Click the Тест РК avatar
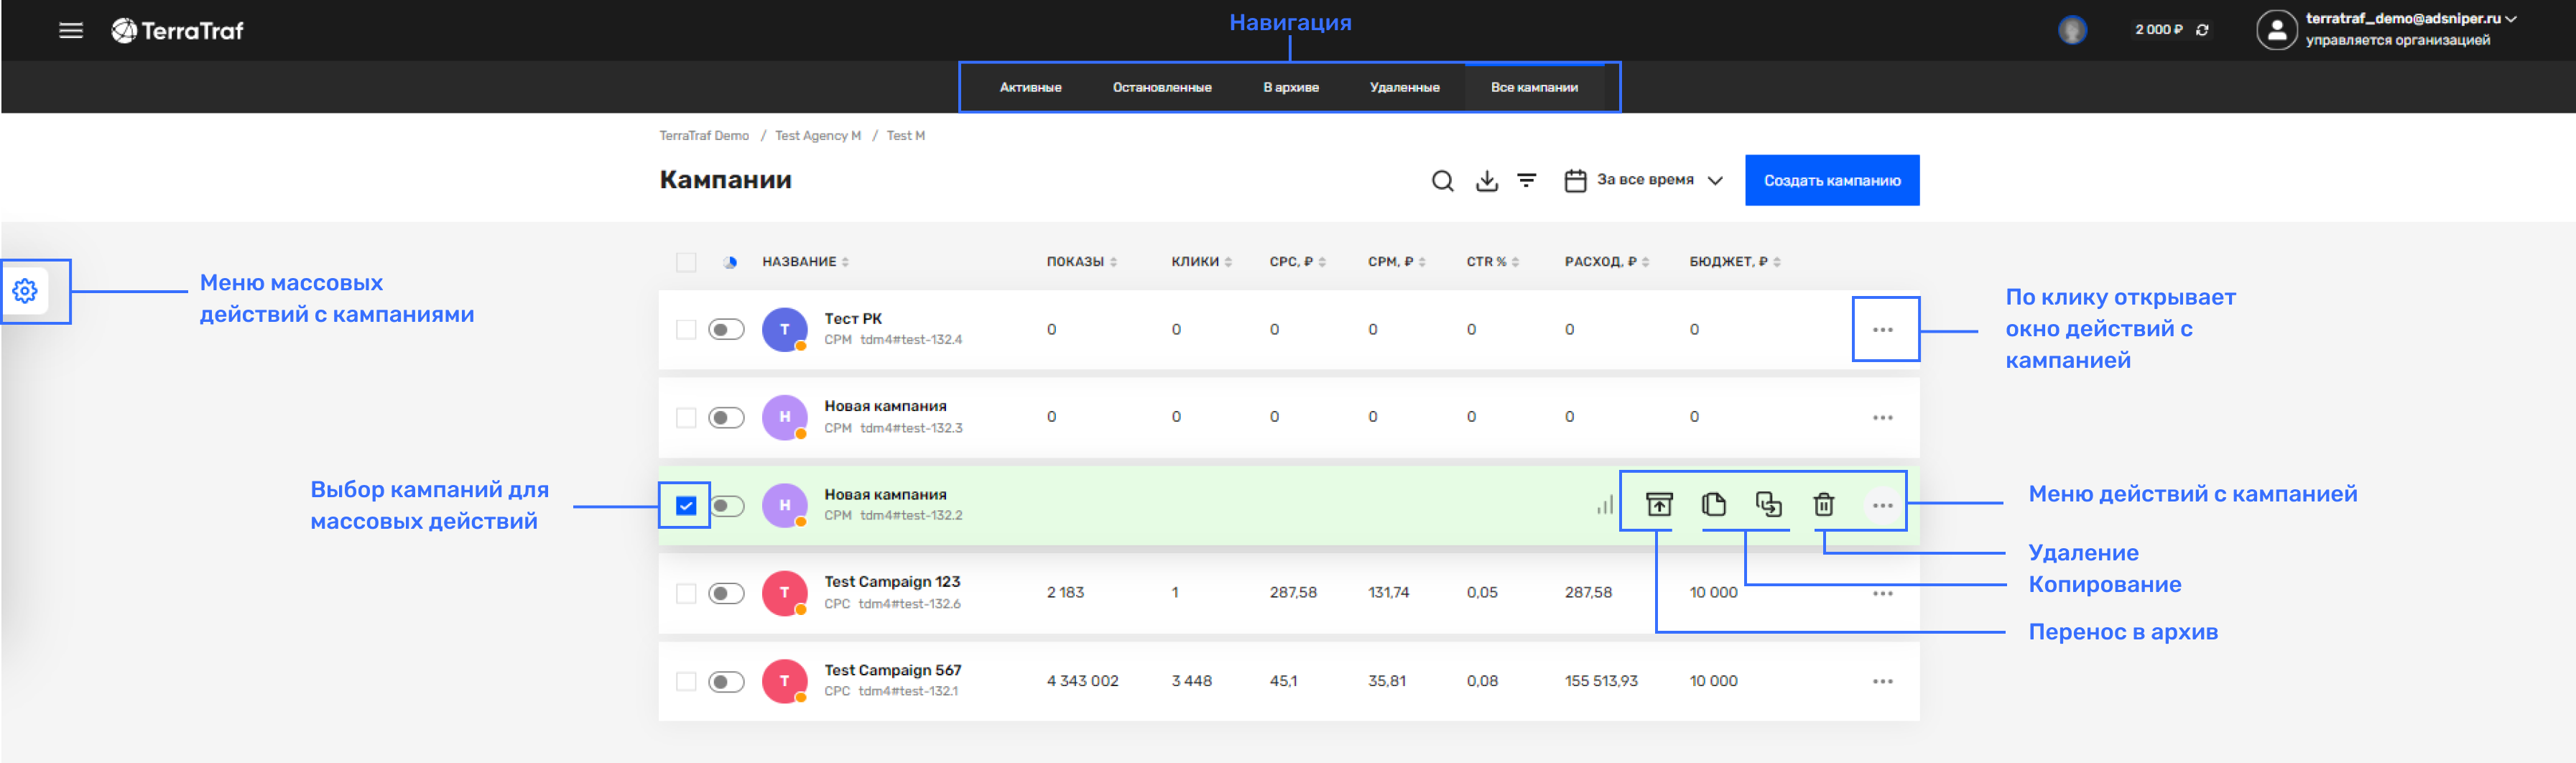This screenshot has width=2576, height=763. 784,329
